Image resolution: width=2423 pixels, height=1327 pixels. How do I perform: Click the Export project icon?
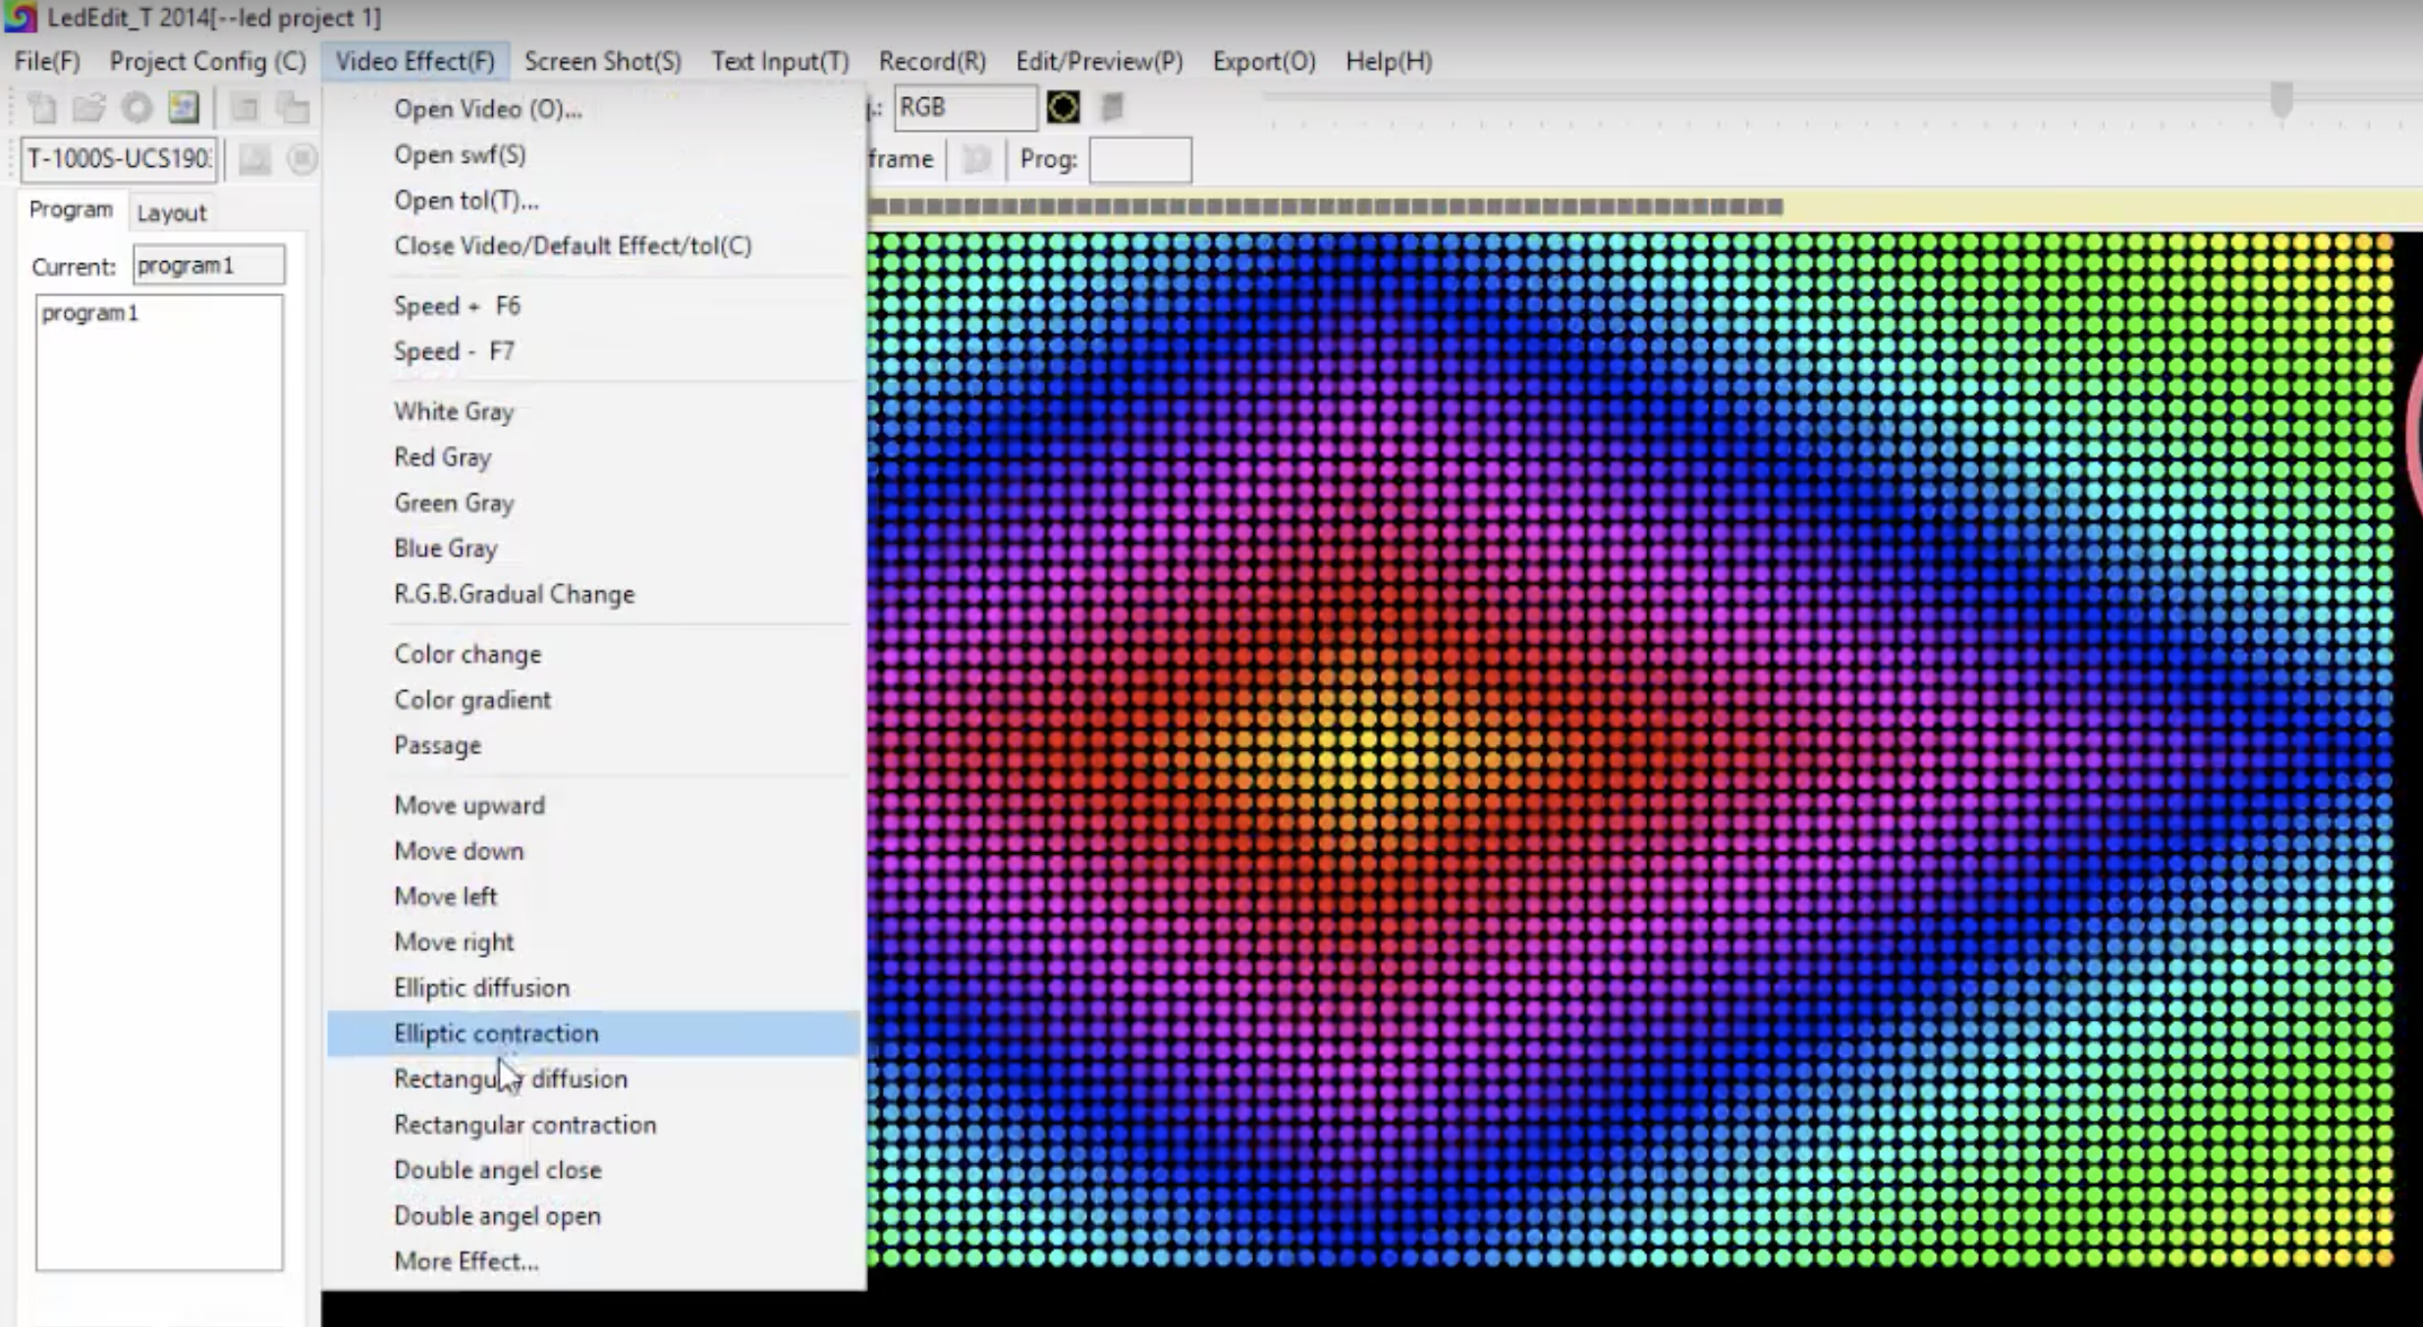point(183,106)
